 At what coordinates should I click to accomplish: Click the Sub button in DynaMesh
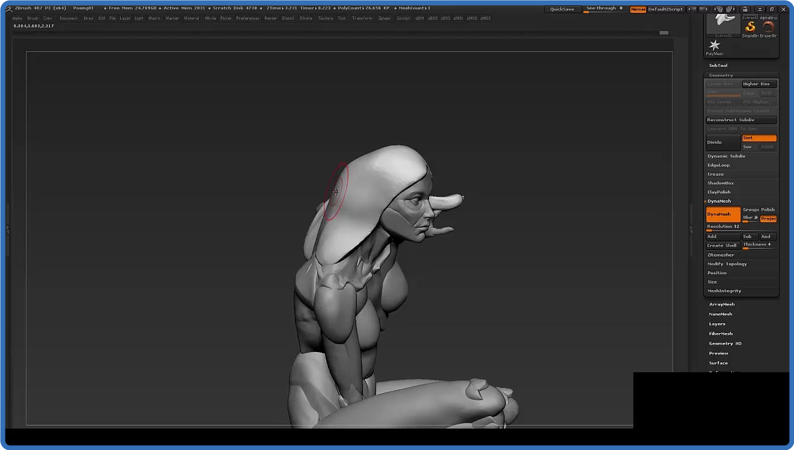click(x=750, y=236)
